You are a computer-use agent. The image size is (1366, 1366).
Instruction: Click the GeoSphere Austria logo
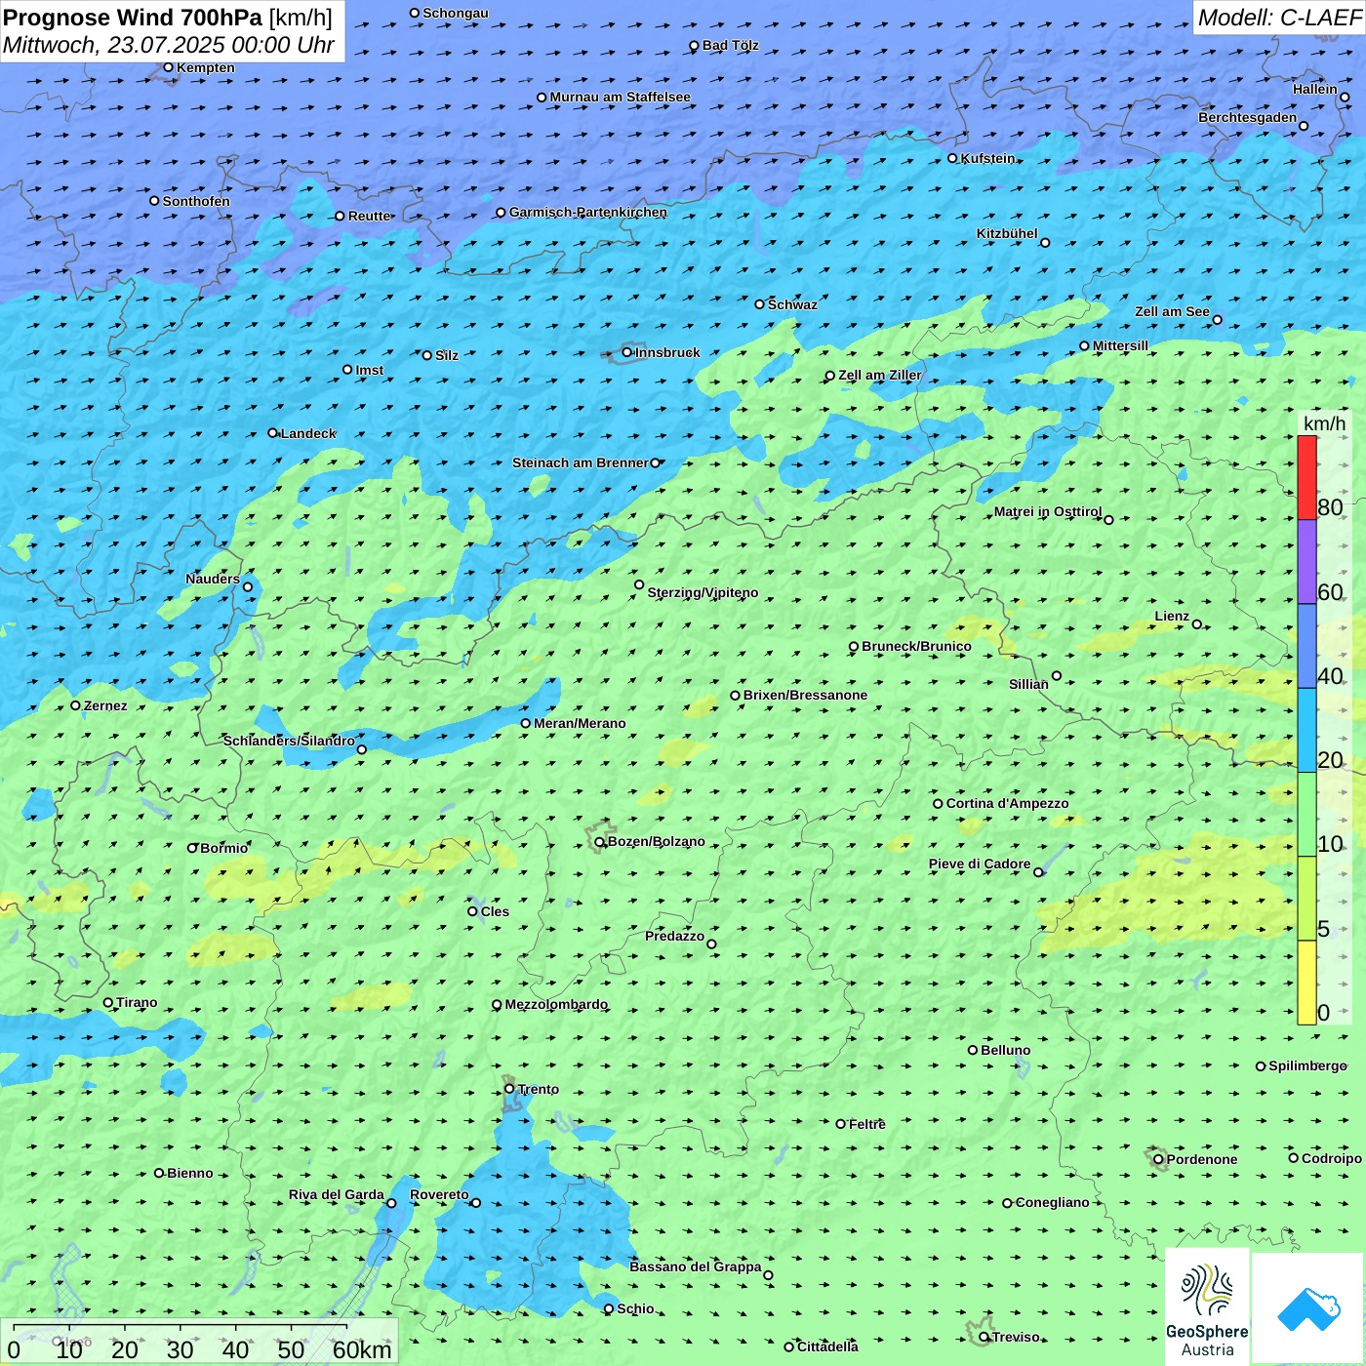[1207, 1308]
